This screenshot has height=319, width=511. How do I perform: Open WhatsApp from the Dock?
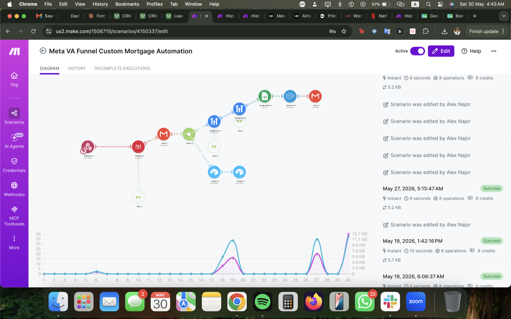[365, 302]
